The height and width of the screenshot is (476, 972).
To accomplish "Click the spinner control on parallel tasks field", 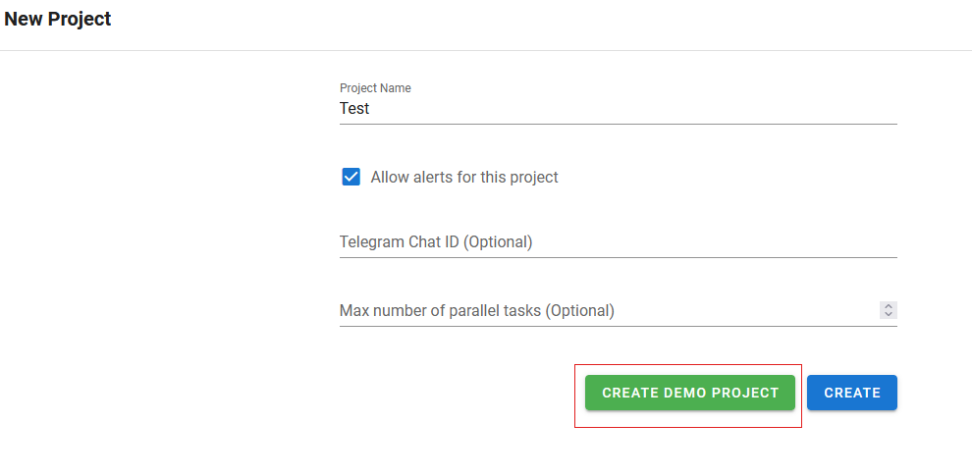I will click(889, 310).
